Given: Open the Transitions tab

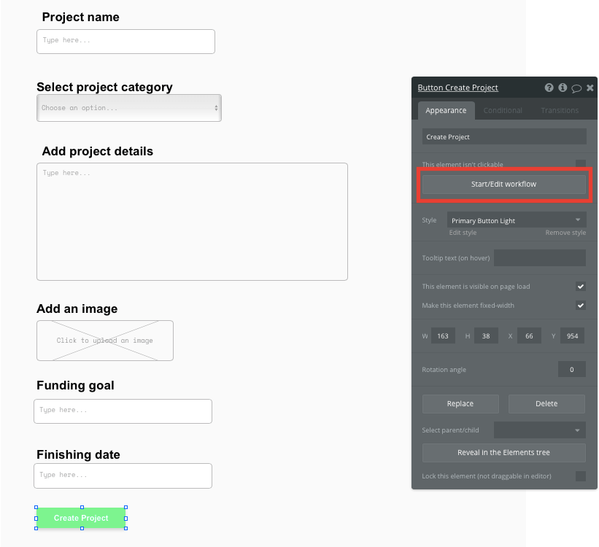Looking at the screenshot, I should 559,110.
